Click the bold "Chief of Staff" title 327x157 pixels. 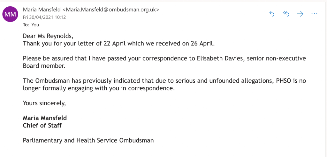pyautogui.click(x=42, y=126)
